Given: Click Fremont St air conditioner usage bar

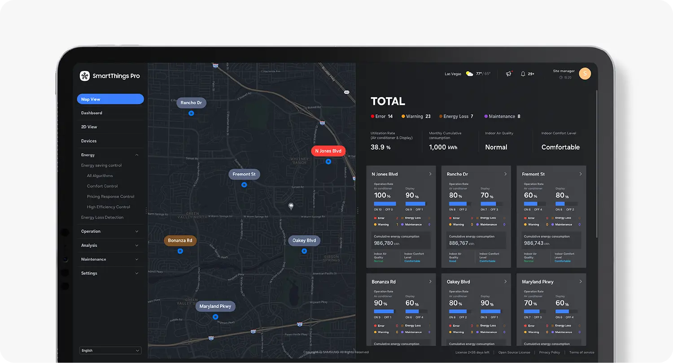Looking at the screenshot, I should click(534, 204).
